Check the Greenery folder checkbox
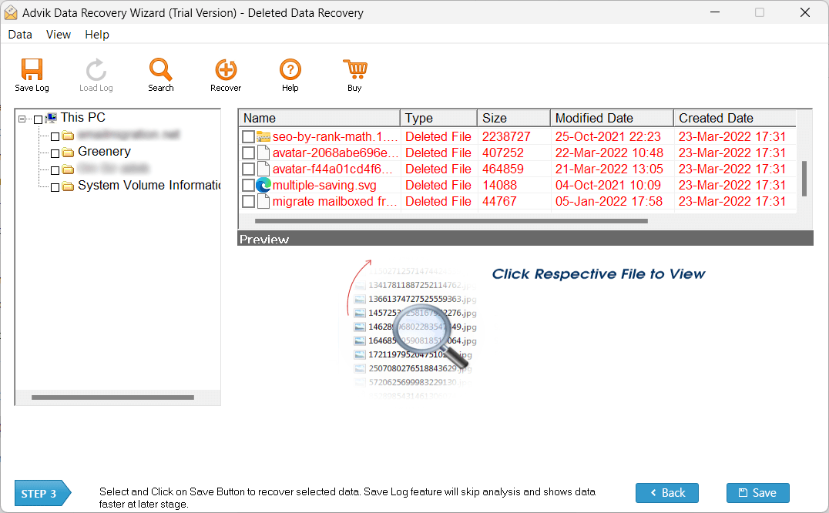The height and width of the screenshot is (513, 829). click(x=55, y=154)
